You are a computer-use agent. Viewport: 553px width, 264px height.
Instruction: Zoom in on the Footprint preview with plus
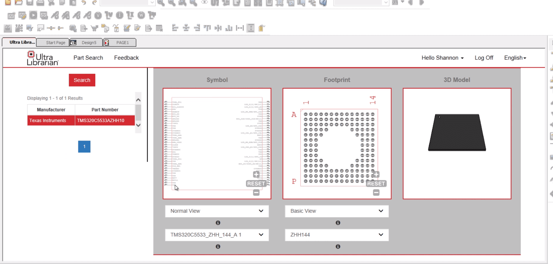(376, 175)
